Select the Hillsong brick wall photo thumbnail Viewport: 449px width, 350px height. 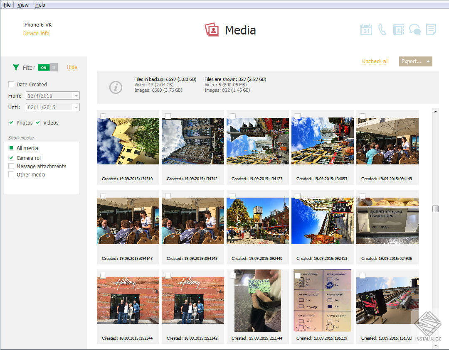[x=128, y=300]
